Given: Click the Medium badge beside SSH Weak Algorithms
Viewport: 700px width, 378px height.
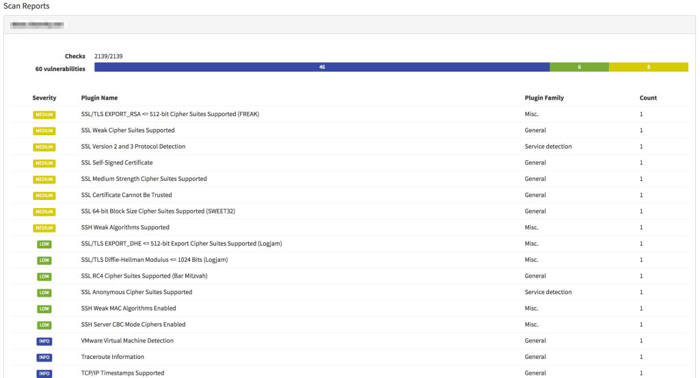Looking at the screenshot, I should 44,228.
